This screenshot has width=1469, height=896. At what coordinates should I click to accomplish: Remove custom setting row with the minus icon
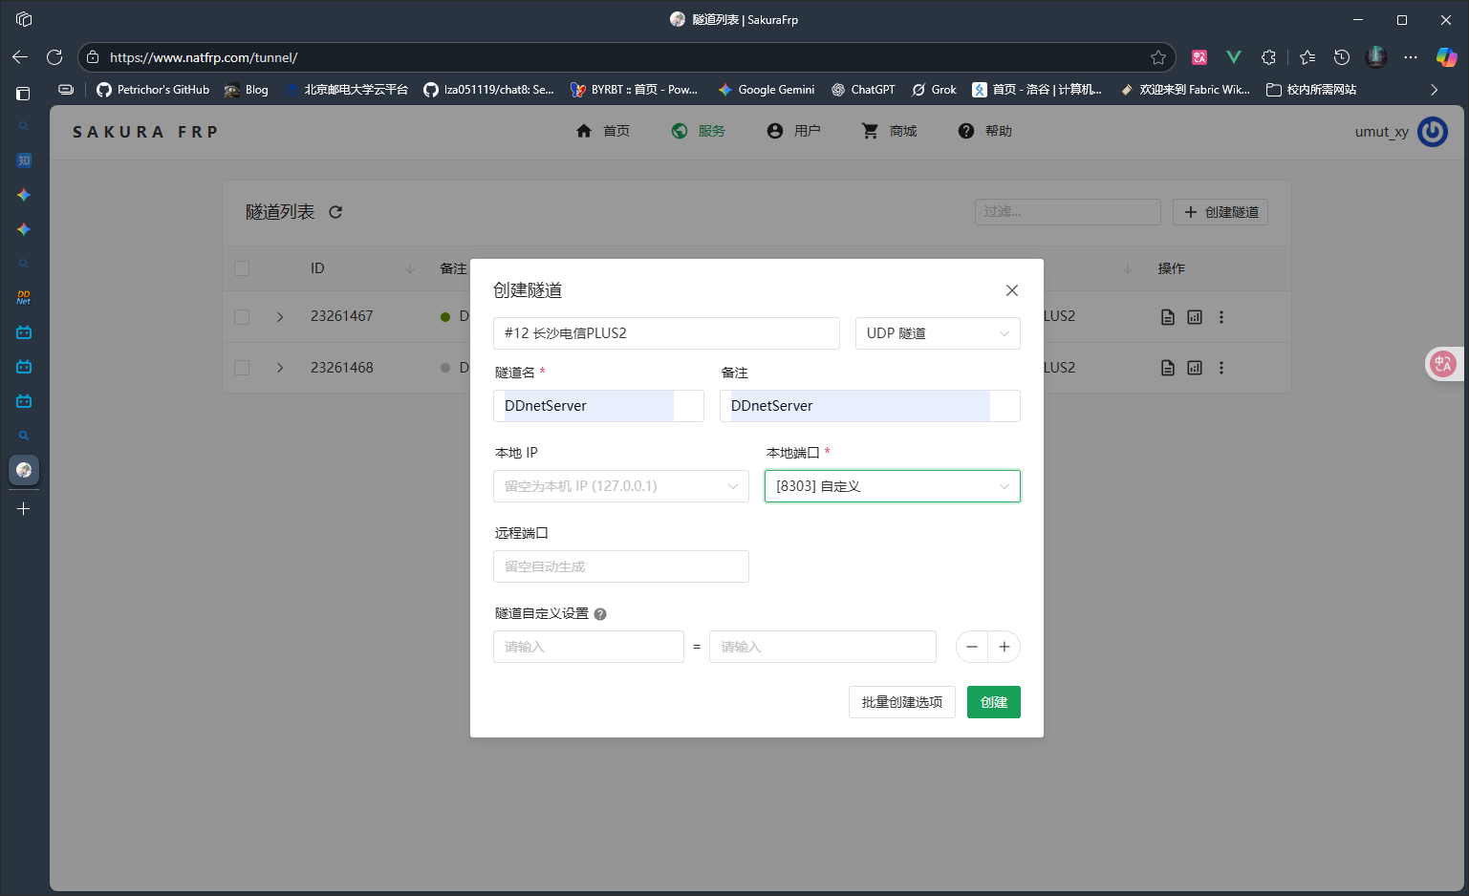pyautogui.click(x=972, y=647)
